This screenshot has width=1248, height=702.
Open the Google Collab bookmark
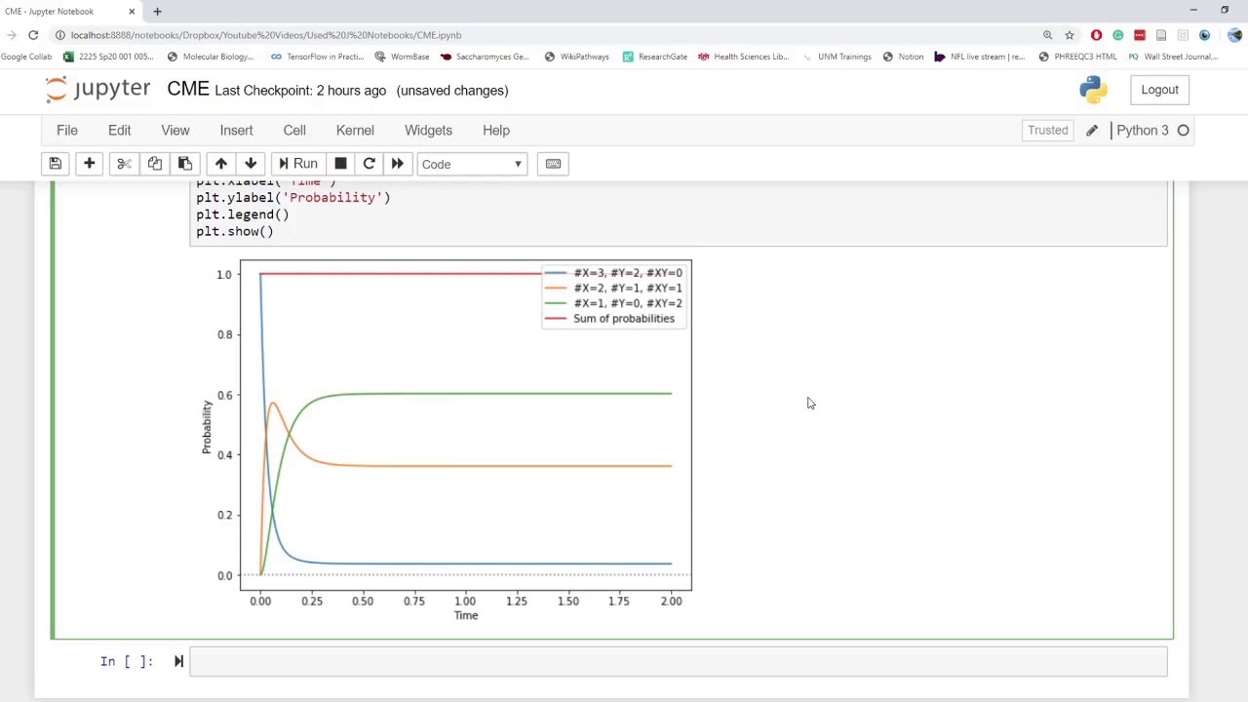(x=26, y=57)
